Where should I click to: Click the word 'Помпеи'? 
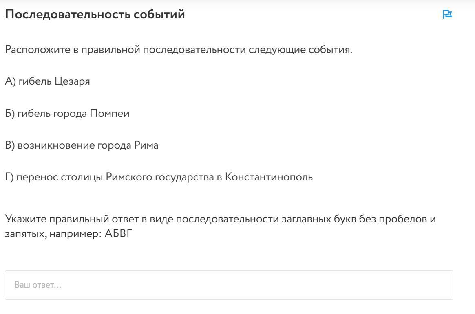tap(110, 114)
